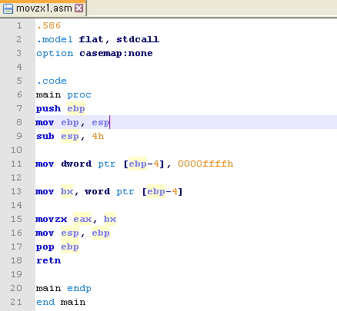Click 'end' keyword on line 21
This screenshot has height=311, width=337.
tap(45, 302)
